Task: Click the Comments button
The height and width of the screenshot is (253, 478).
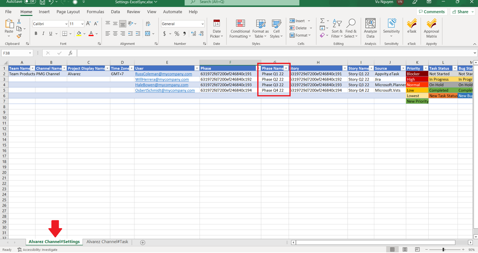Action: (x=432, y=12)
